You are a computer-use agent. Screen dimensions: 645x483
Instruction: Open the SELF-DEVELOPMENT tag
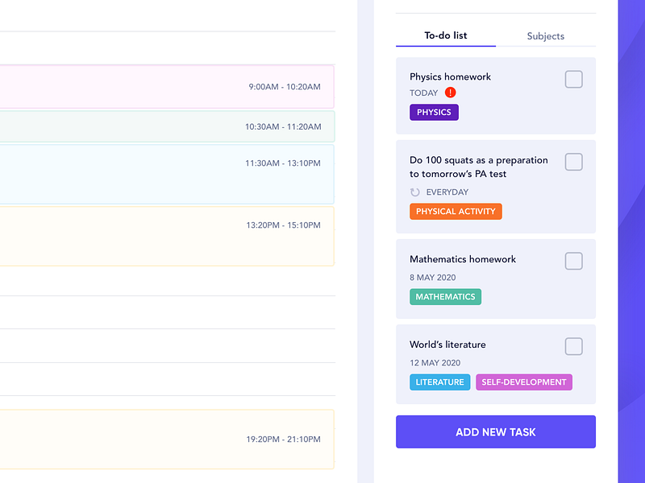tap(523, 382)
